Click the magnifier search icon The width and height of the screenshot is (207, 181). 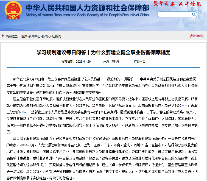coord(194,14)
